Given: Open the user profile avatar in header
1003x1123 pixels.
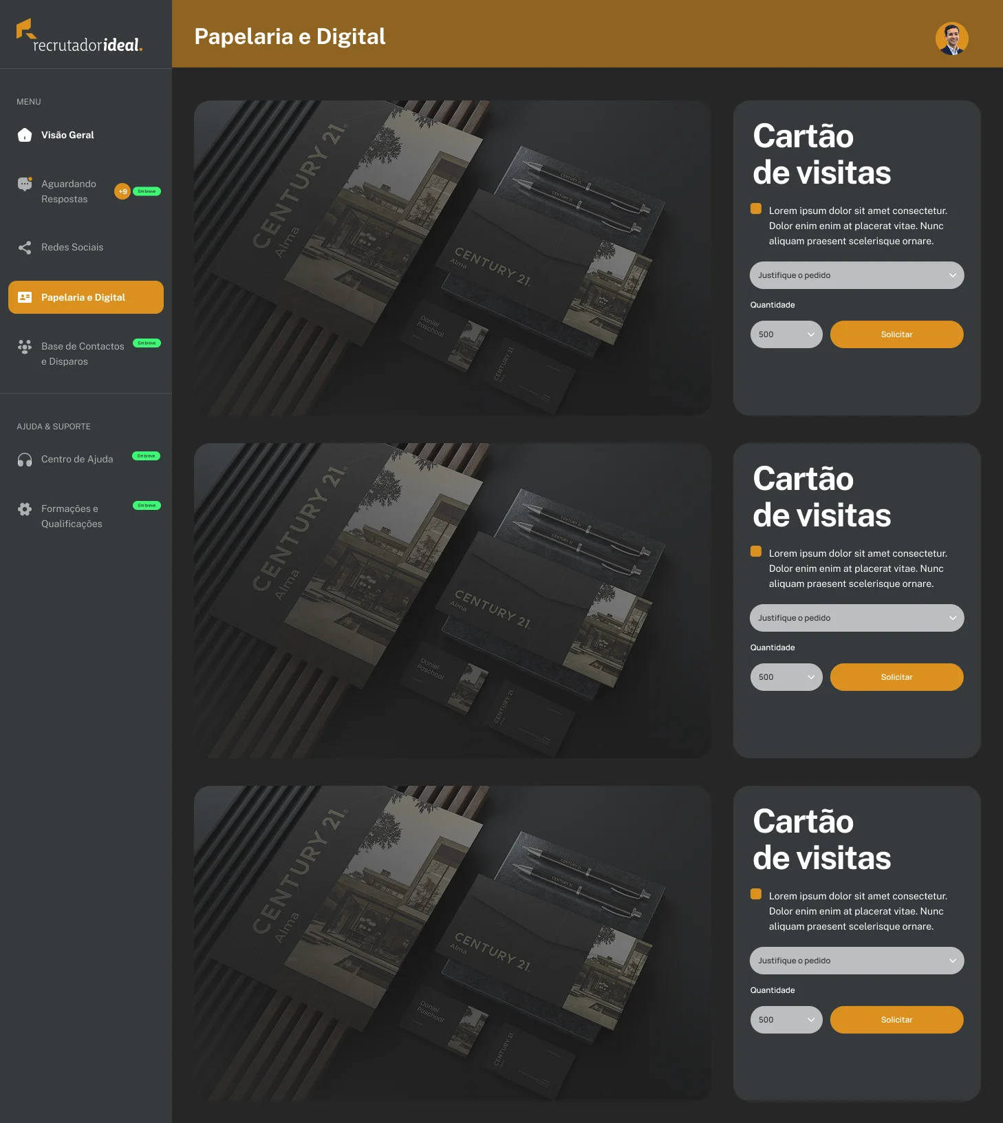Looking at the screenshot, I should (952, 39).
